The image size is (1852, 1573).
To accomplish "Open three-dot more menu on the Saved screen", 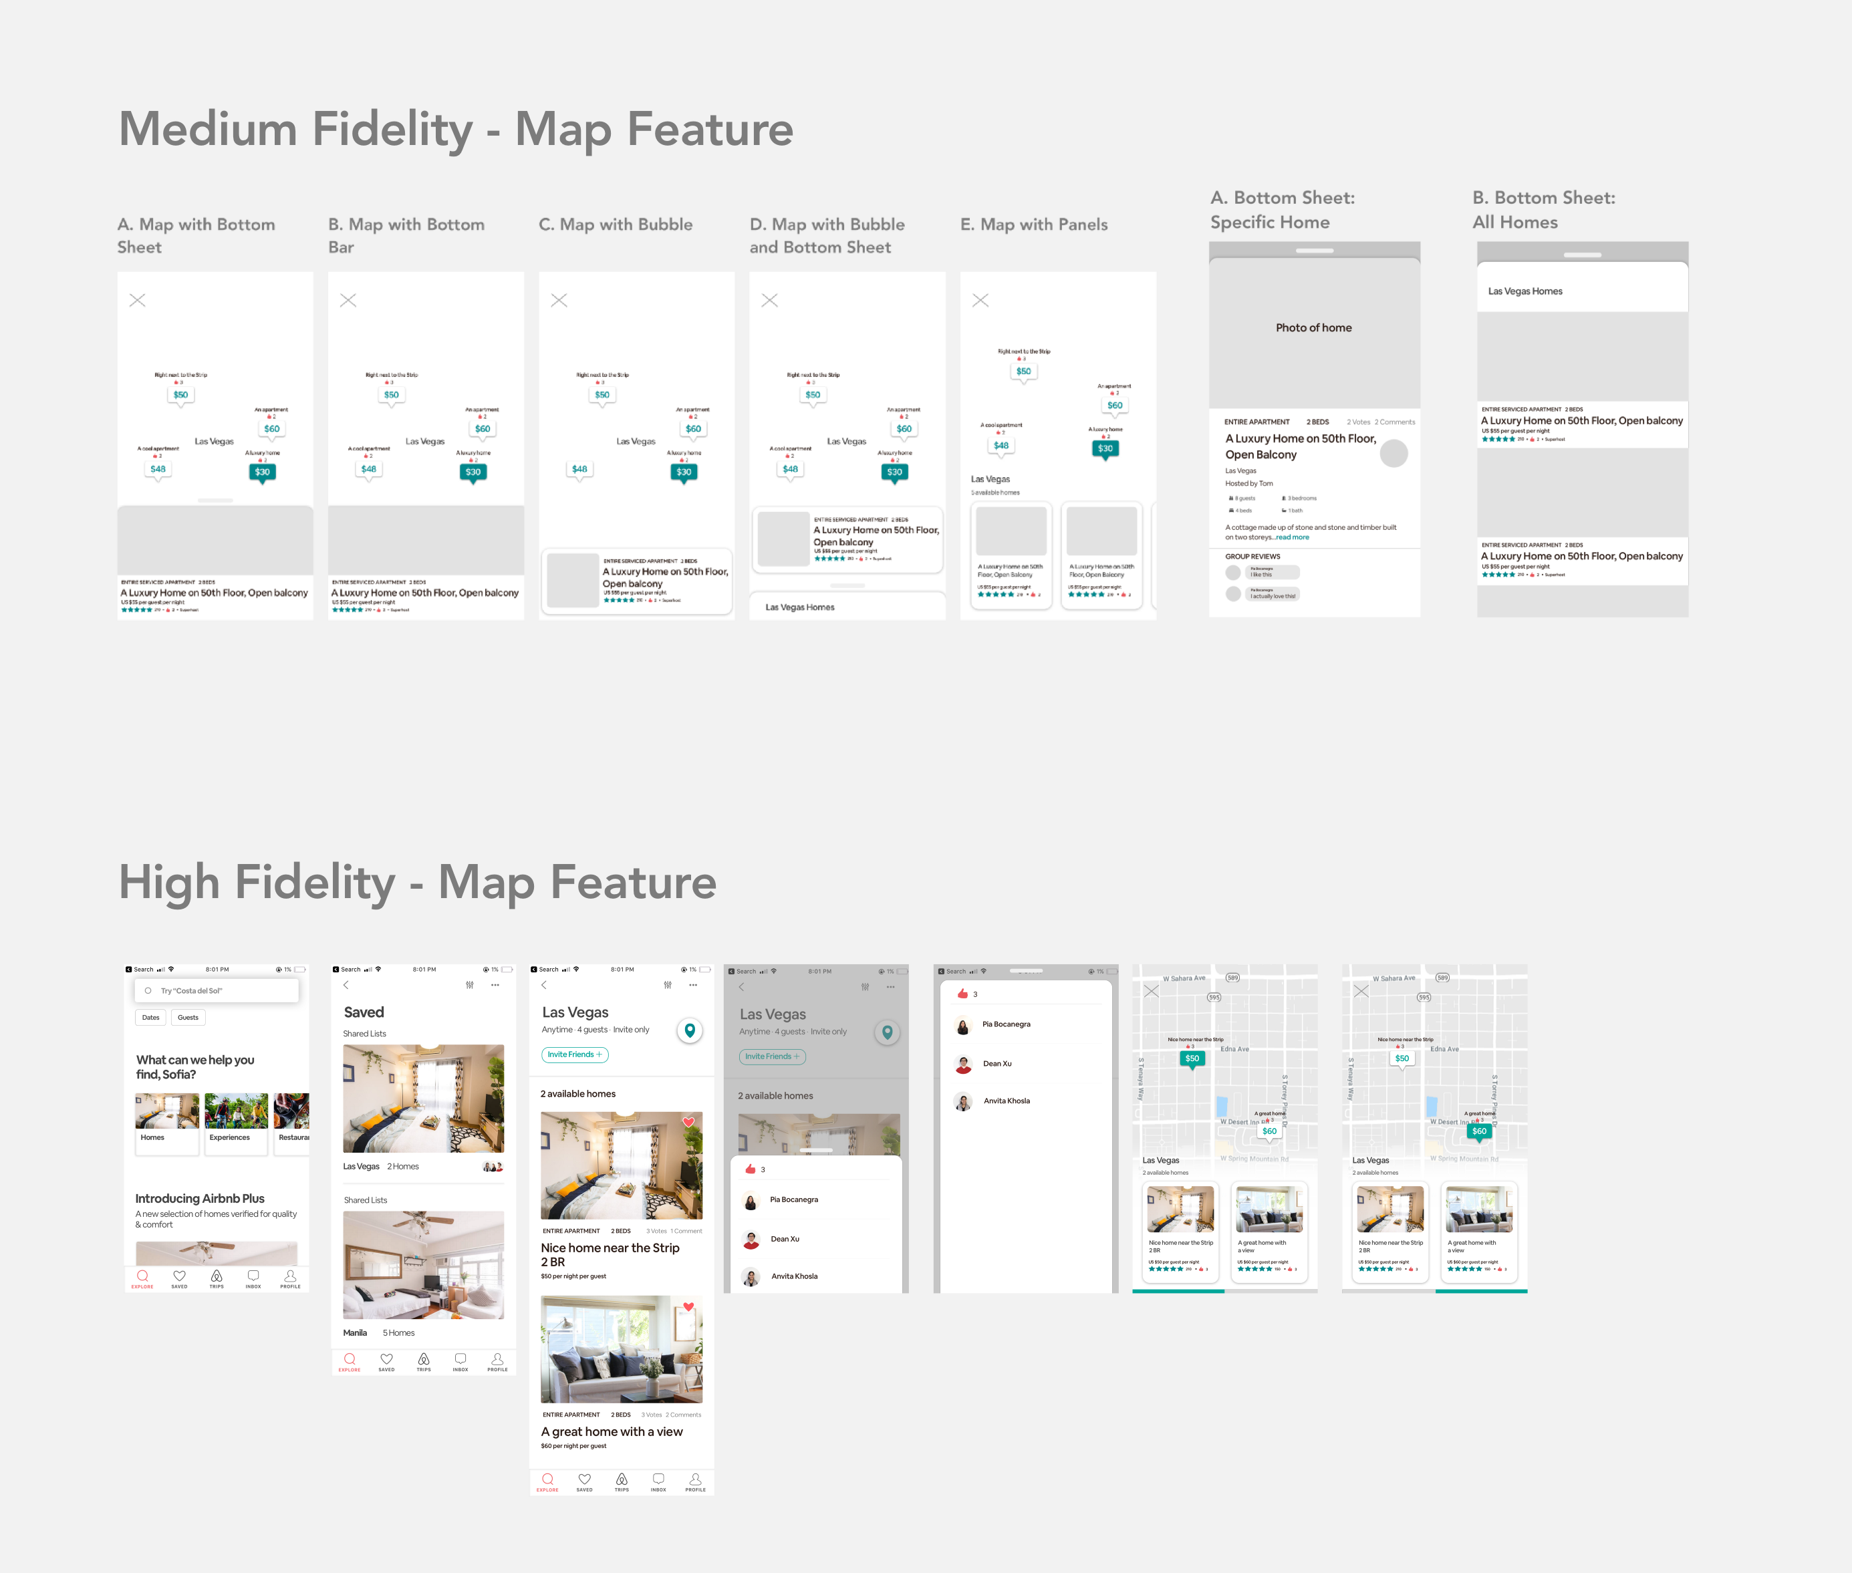I will [495, 986].
